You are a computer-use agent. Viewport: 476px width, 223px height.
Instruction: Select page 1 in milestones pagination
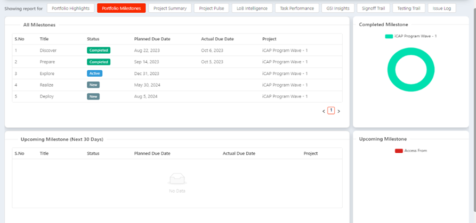click(331, 111)
